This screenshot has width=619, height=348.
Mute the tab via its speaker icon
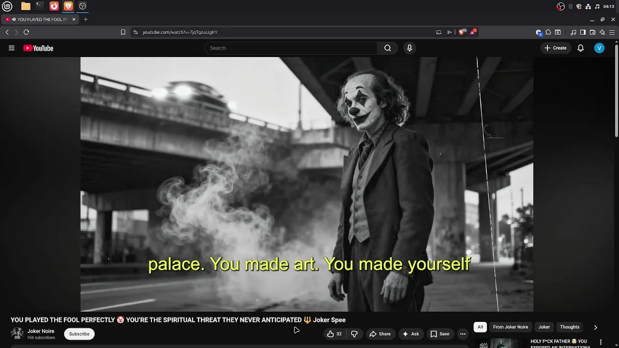pos(14,19)
